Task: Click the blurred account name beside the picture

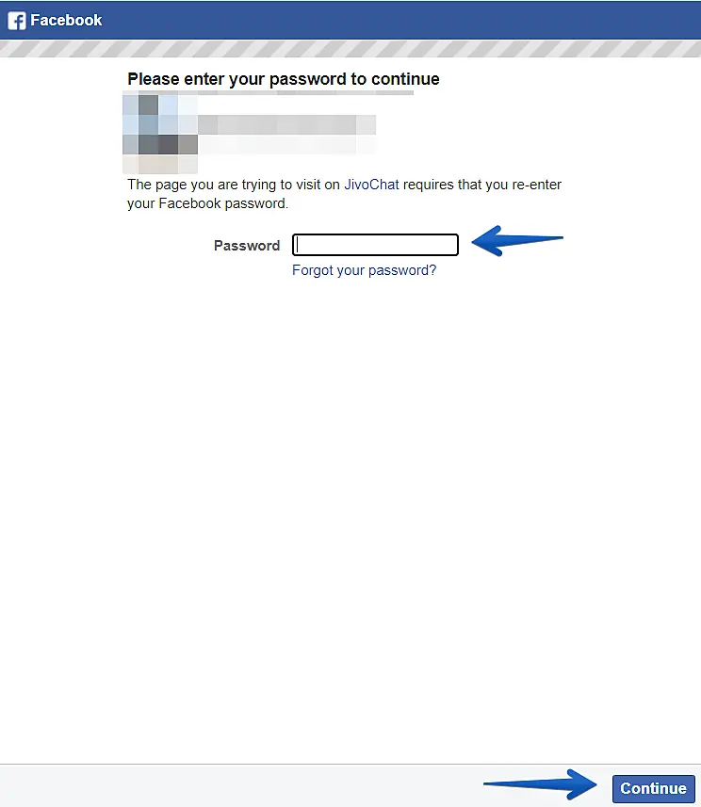Action: click(286, 124)
